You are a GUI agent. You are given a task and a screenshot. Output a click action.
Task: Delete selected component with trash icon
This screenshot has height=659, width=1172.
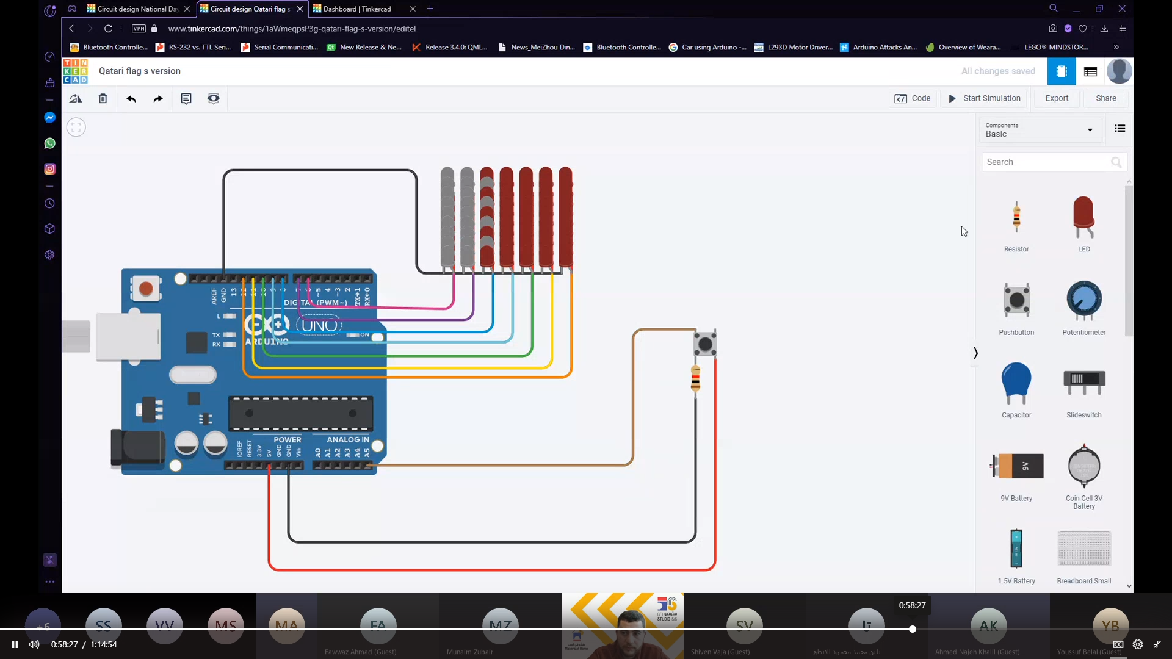[103, 98]
